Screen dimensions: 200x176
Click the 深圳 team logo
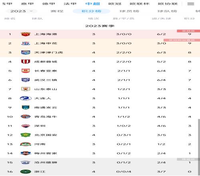[x=26, y=126]
